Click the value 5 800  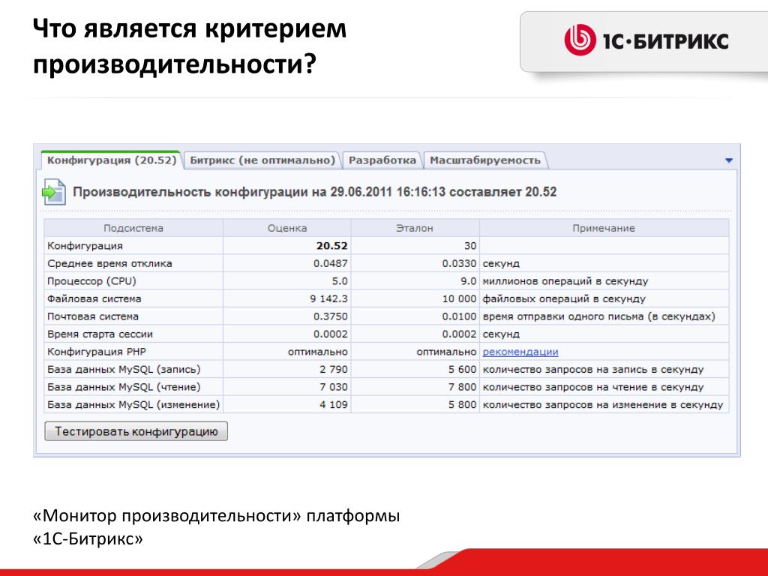click(x=462, y=404)
